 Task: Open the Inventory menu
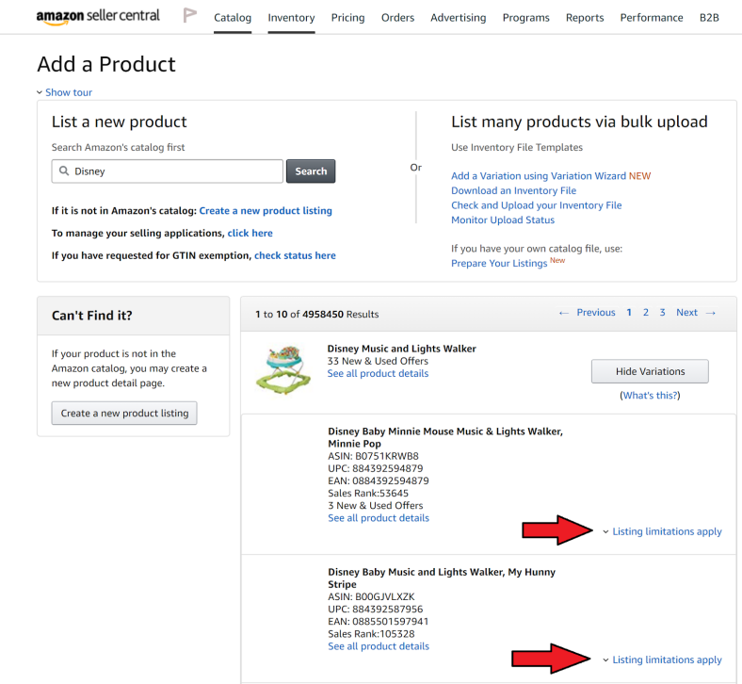coord(291,18)
